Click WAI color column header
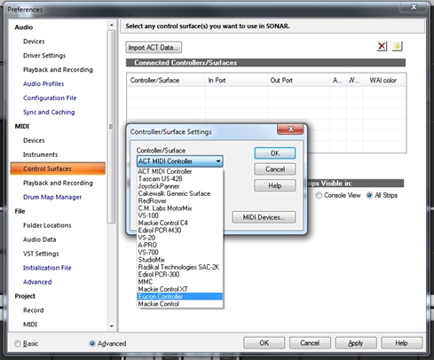This screenshot has height=360, width=434. pos(383,81)
